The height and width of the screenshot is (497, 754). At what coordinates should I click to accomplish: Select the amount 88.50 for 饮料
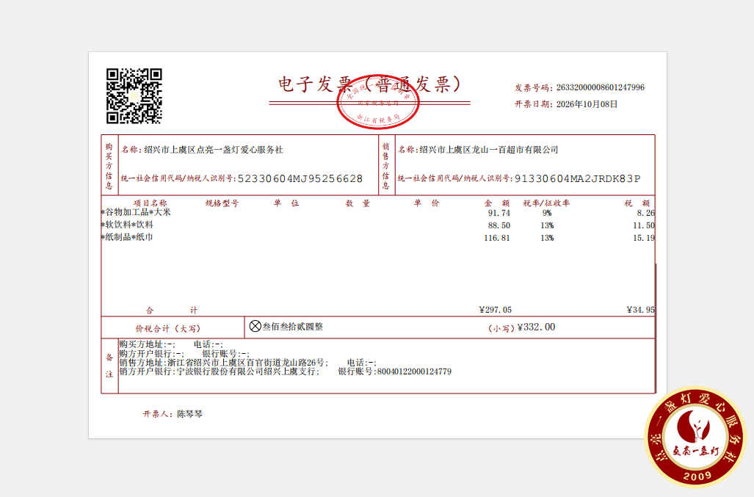499,225
